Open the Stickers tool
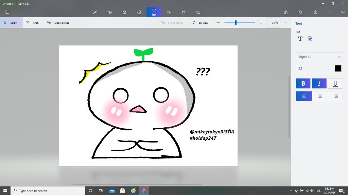 click(139, 13)
